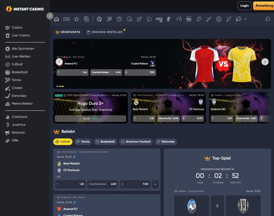Viewport: 274px width, 216px height.
Task: Select the baseball bat icon
Action: click(209, 19)
